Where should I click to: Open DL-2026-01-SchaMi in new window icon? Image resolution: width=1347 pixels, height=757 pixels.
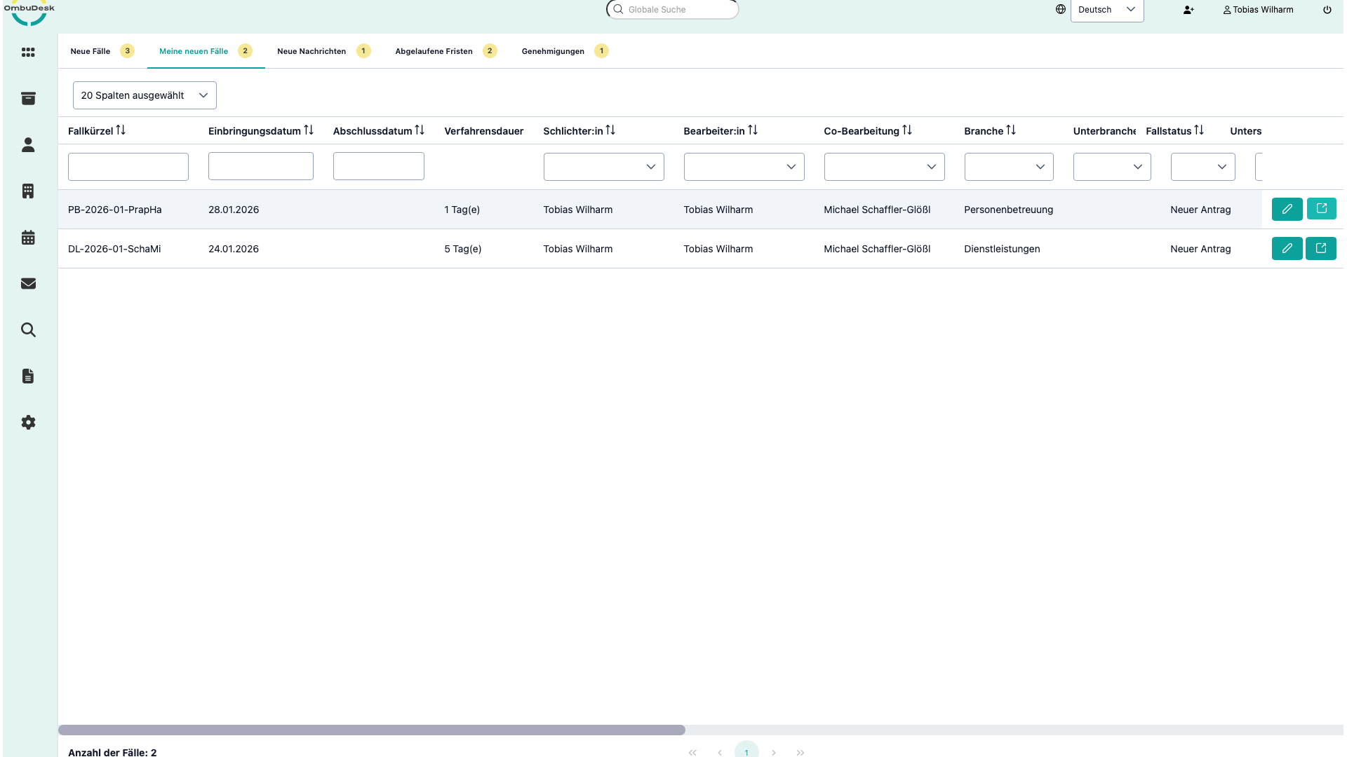pyautogui.click(x=1320, y=248)
